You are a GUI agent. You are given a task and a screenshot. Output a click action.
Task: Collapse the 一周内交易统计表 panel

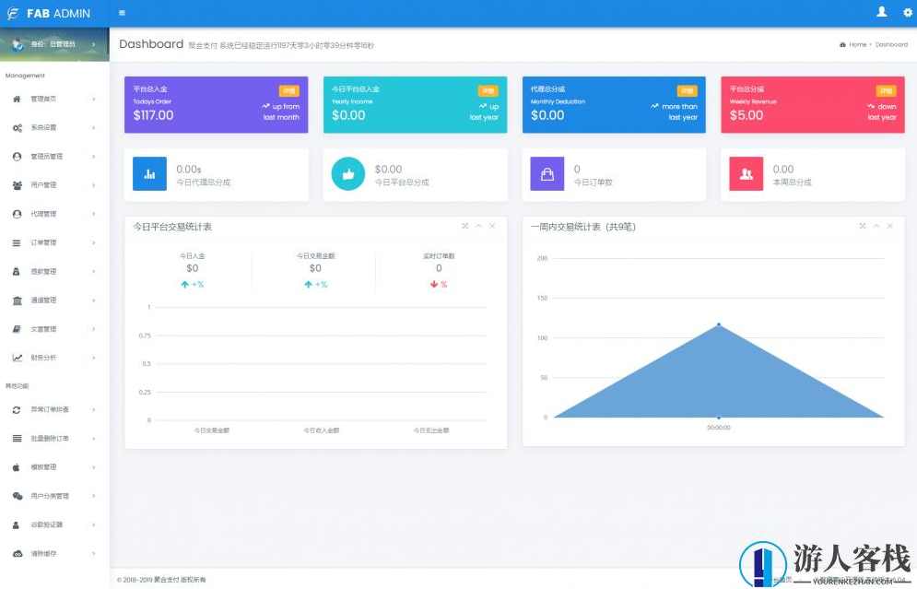pos(876,226)
